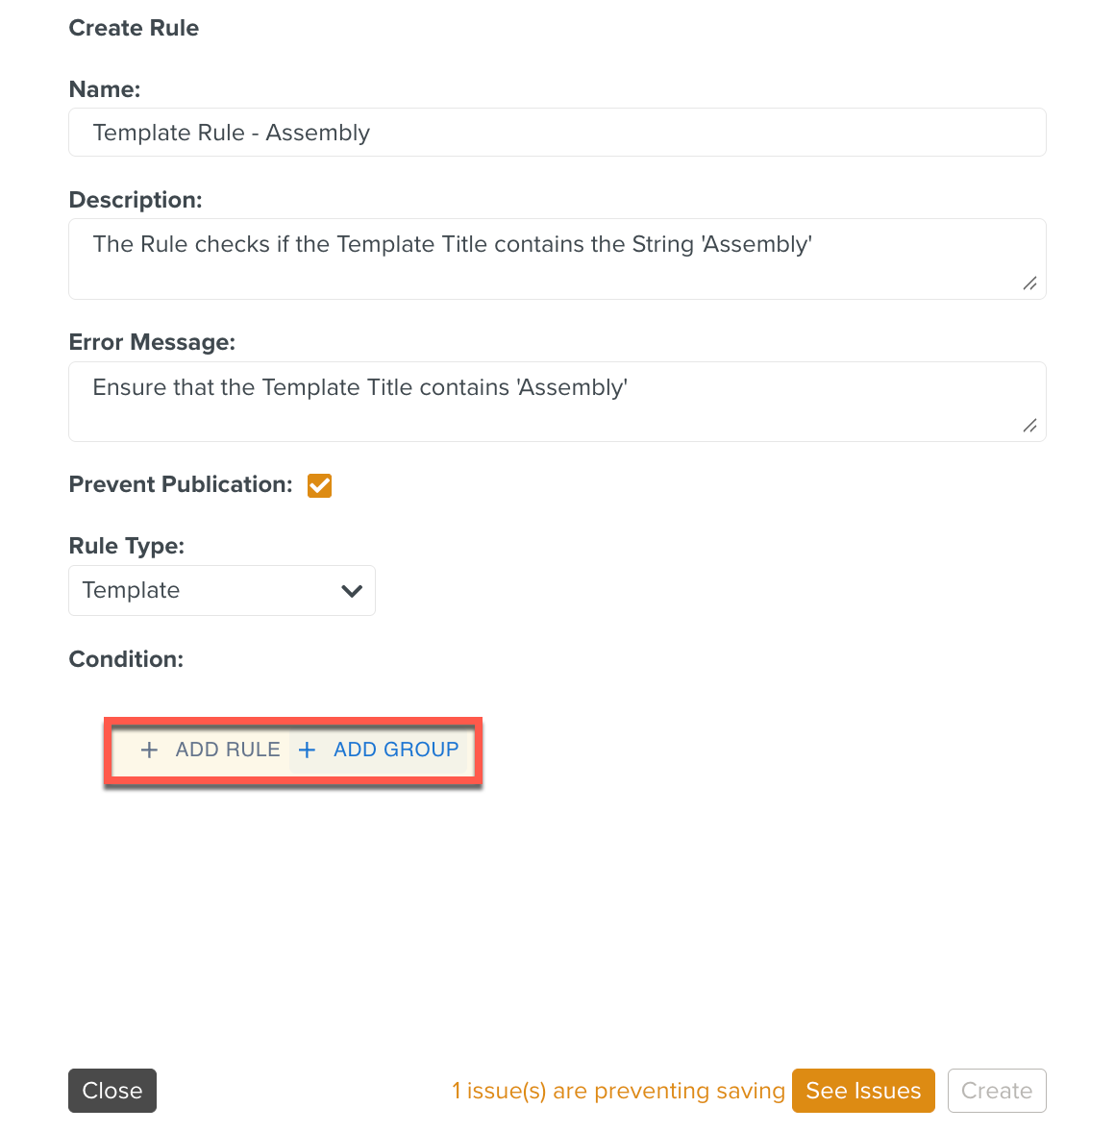The height and width of the screenshot is (1132, 1115).
Task: Close the Create Rule dialog
Action: pos(112,1091)
